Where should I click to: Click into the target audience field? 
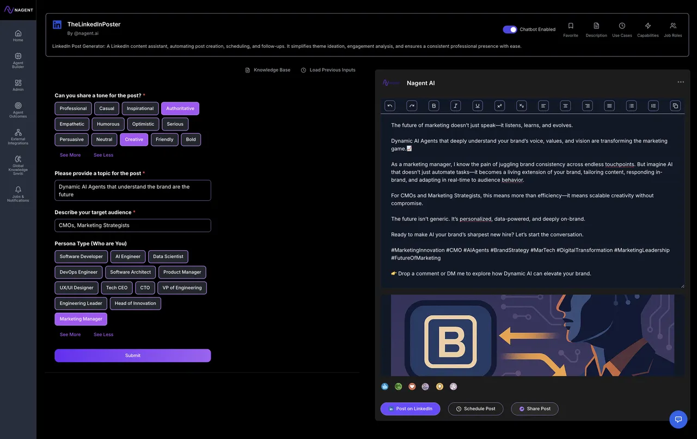[x=133, y=225]
